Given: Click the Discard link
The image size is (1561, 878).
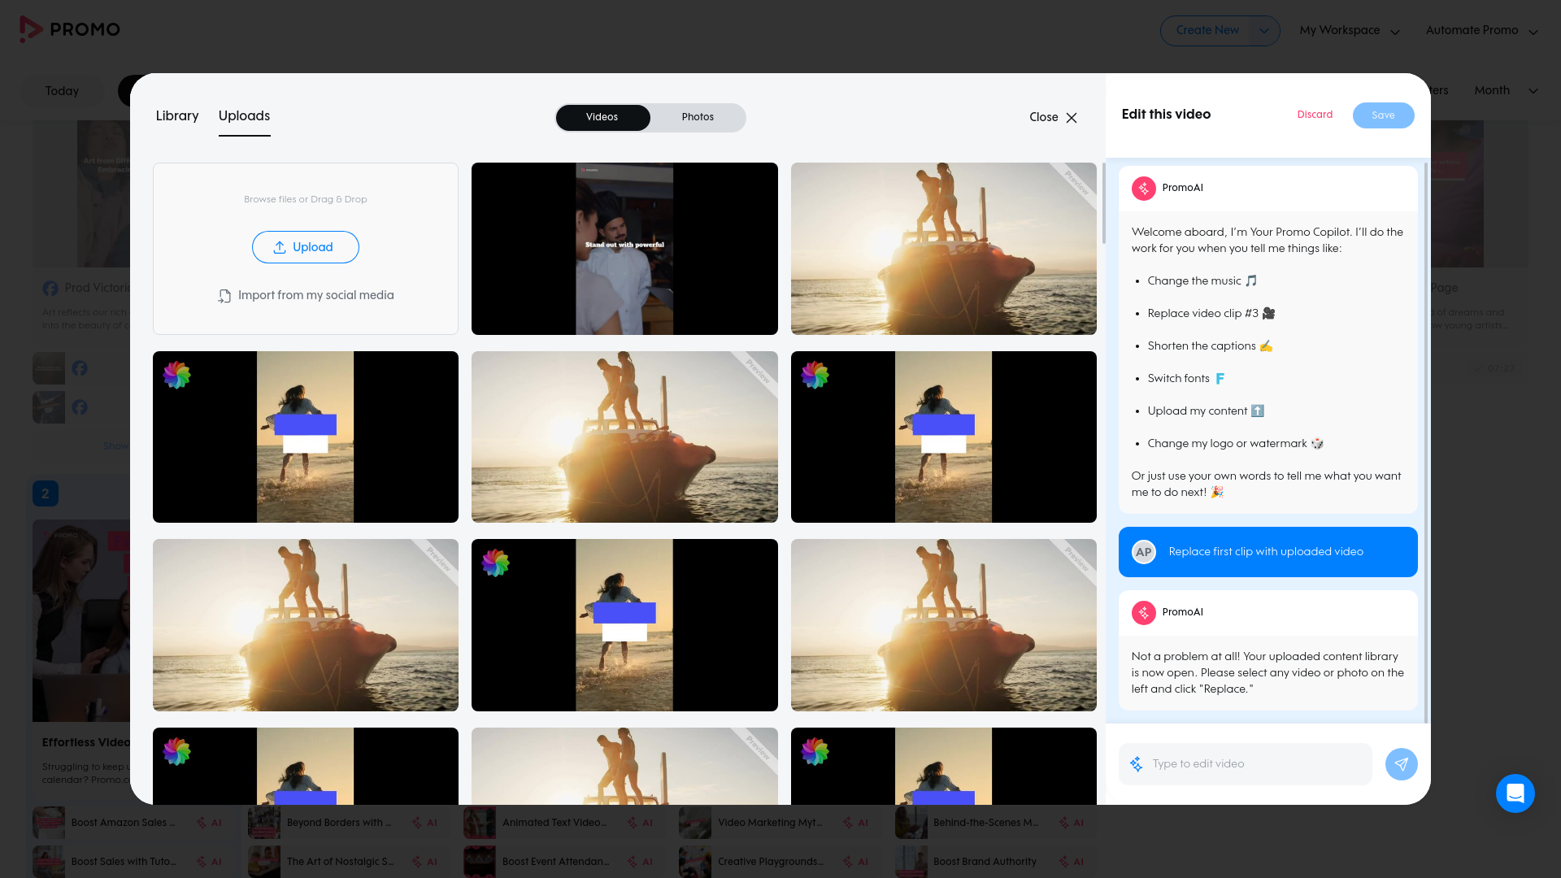Looking at the screenshot, I should [1315, 115].
